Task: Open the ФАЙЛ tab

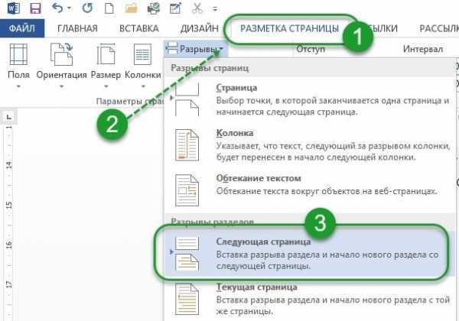Action: (x=23, y=29)
